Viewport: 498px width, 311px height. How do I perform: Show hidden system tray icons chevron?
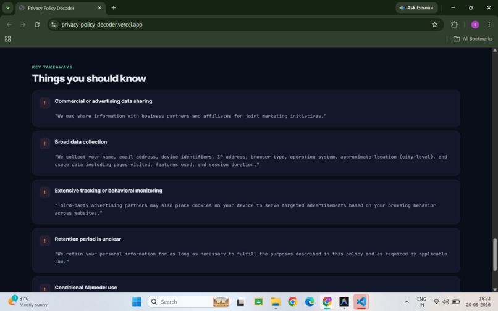[407, 302]
